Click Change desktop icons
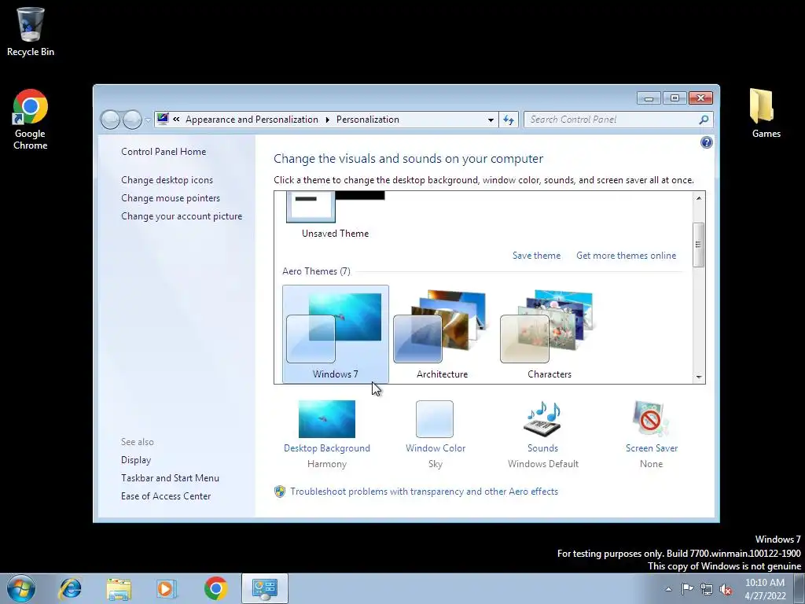The height and width of the screenshot is (604, 805). click(x=167, y=180)
